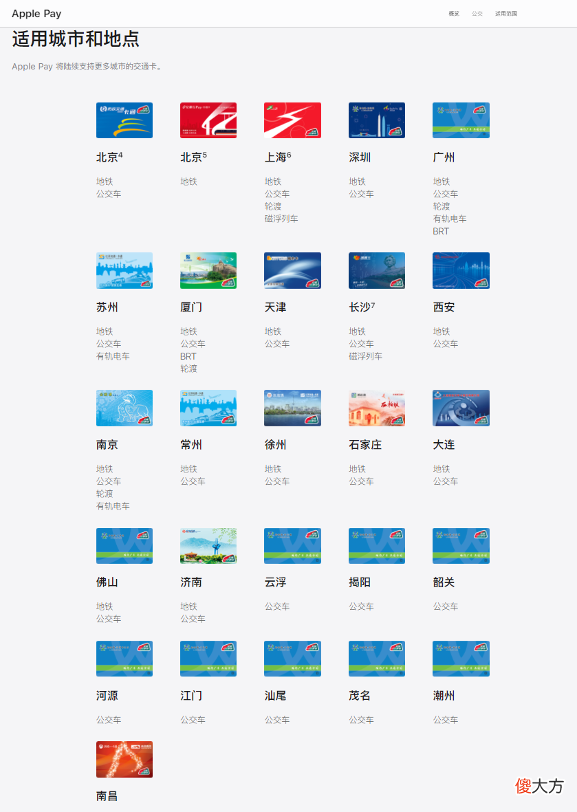Select the 茂名 transit card image

click(x=377, y=659)
